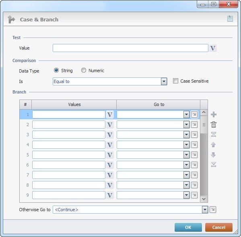Screen dimensions: 241x237
Task: Select the Numeric data type radio button
Action: (x=84, y=70)
